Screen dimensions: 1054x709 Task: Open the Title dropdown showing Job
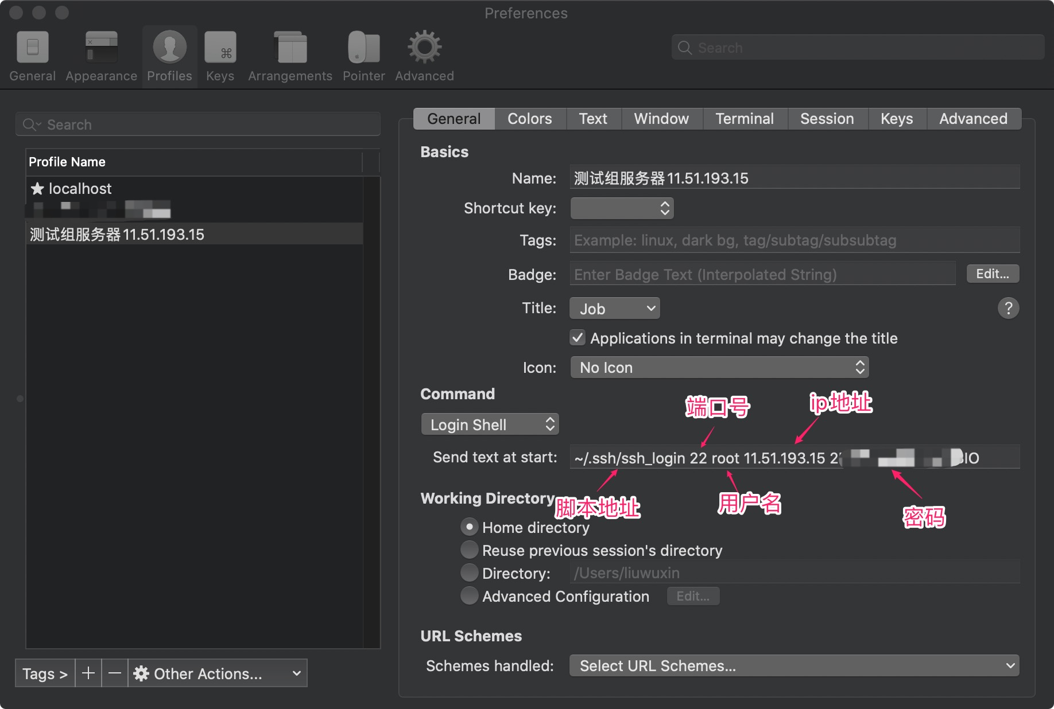pyautogui.click(x=614, y=309)
